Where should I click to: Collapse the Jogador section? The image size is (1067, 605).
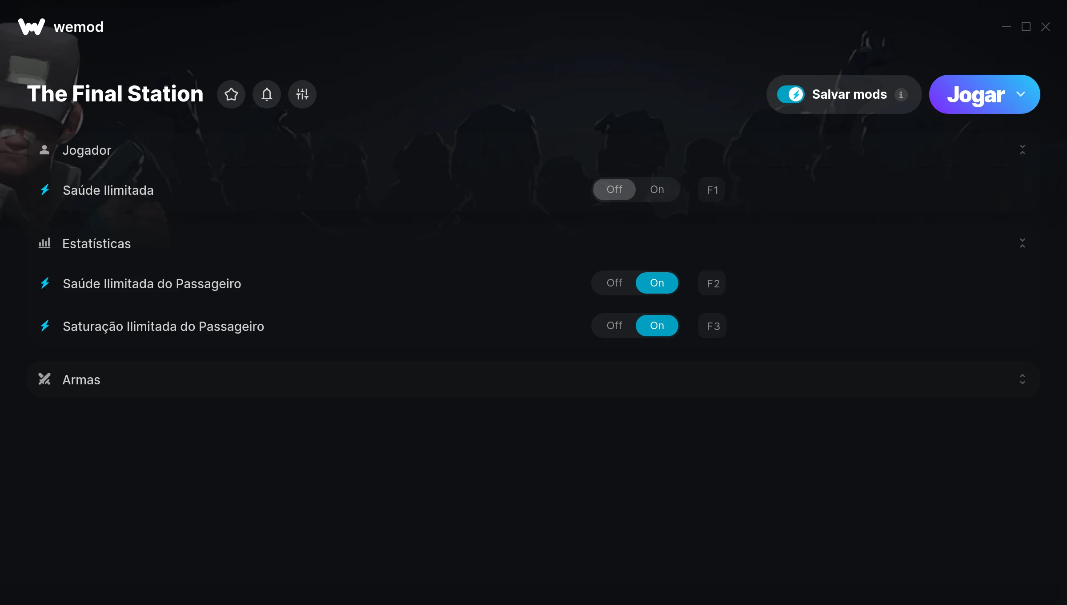click(x=1023, y=150)
